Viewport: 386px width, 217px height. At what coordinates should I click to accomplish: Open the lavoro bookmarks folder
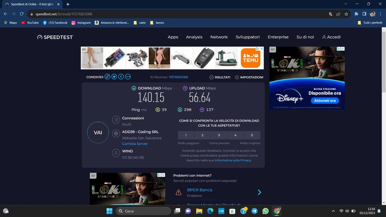click(157, 23)
